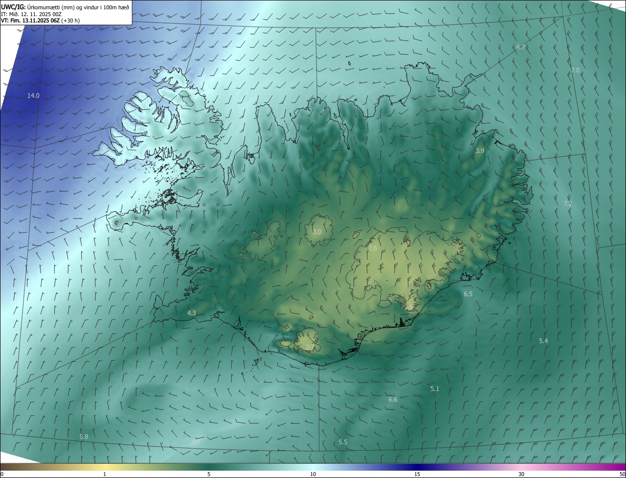
Task: Click the 5 label on the color scale
Action: (209, 474)
